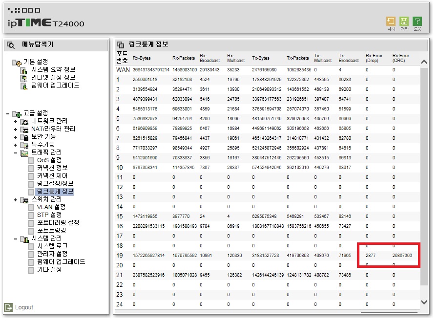The image size is (439, 325).
Task: Select 링크통계 정보 menu item
Action: pos(55,192)
